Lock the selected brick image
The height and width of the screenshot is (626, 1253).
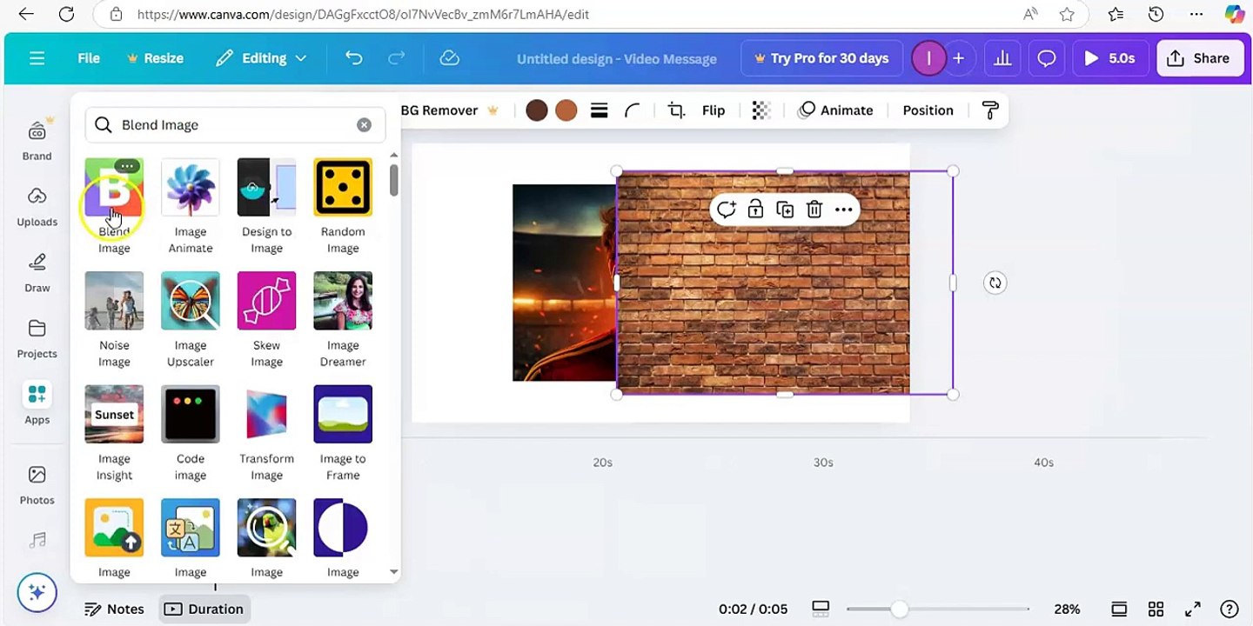755,210
